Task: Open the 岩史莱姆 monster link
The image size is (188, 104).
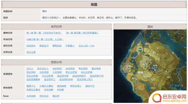Action: click(x=57, y=69)
